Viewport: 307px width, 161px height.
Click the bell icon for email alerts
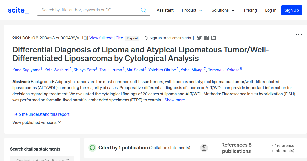tap(146, 38)
